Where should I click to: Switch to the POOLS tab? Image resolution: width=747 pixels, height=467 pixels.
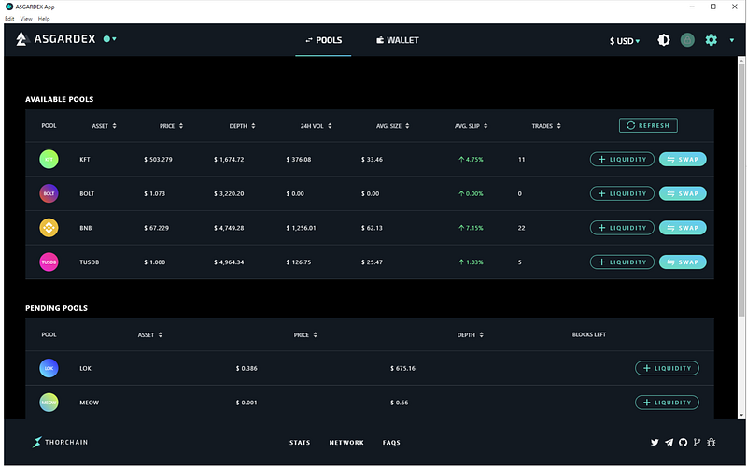[323, 40]
